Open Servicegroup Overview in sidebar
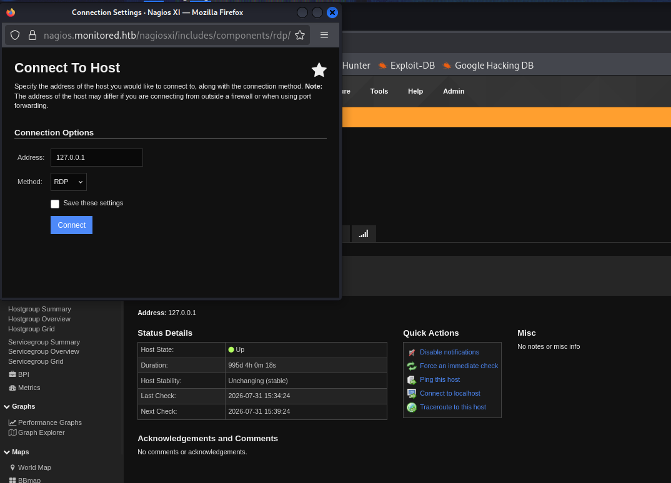 click(44, 351)
